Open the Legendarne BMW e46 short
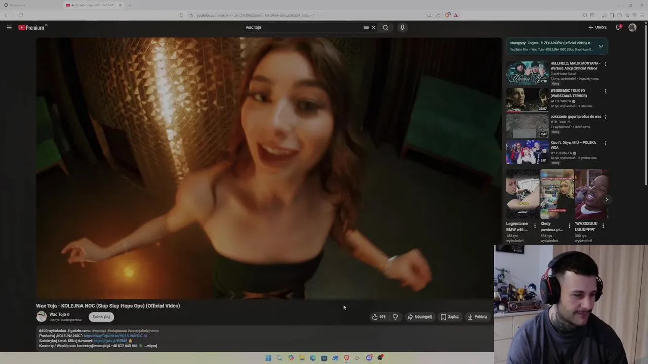The height and width of the screenshot is (364, 648). [522, 194]
